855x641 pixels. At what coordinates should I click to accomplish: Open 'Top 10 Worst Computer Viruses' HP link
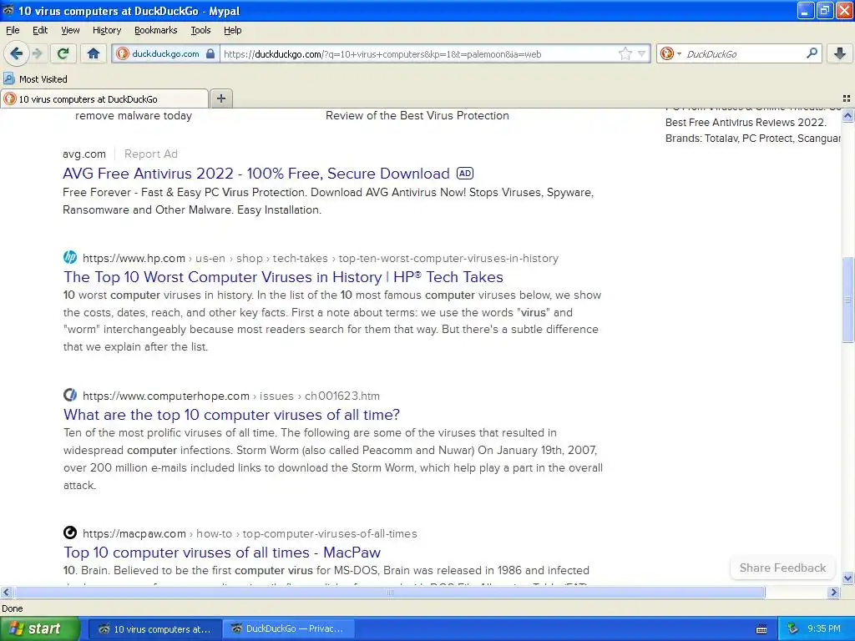(x=283, y=277)
